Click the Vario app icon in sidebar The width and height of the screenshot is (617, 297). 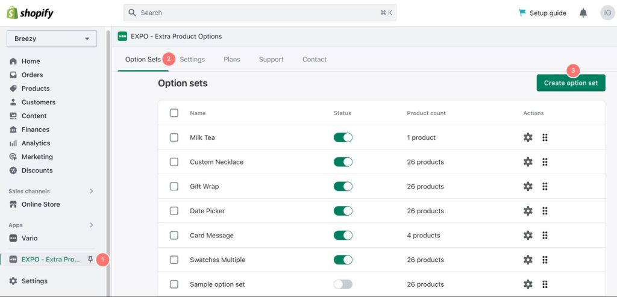(x=13, y=238)
